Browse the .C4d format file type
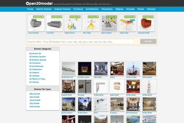 tap(34, 106)
